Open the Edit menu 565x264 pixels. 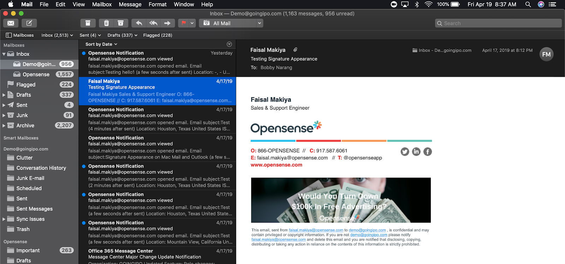click(x=60, y=4)
